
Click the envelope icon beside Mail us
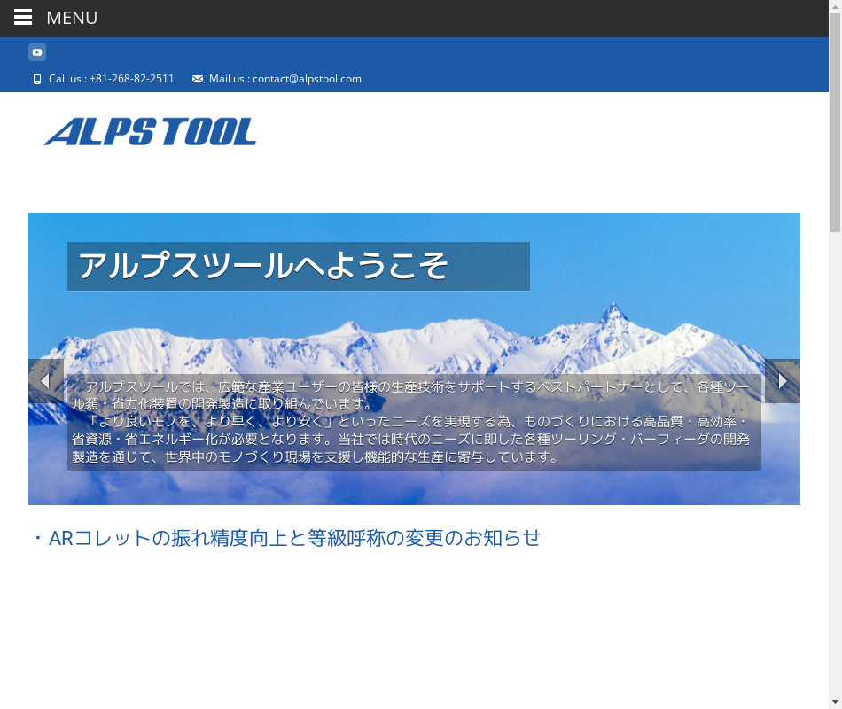(198, 79)
